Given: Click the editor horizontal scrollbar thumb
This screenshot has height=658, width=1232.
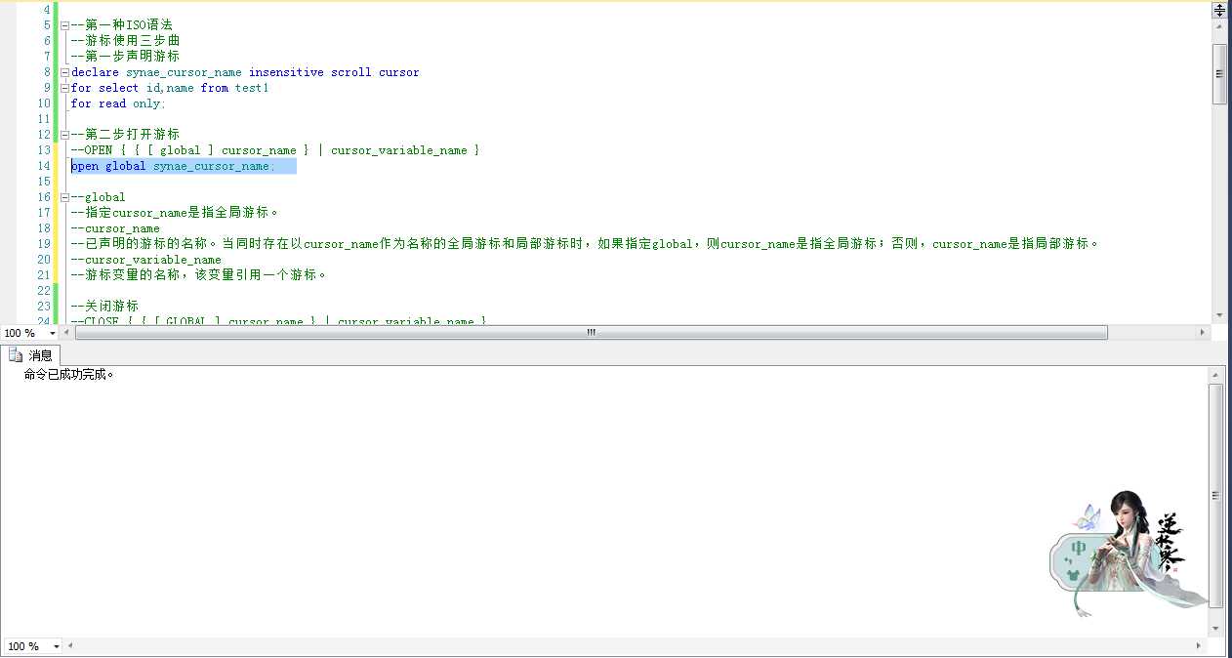Looking at the screenshot, I should 592,333.
